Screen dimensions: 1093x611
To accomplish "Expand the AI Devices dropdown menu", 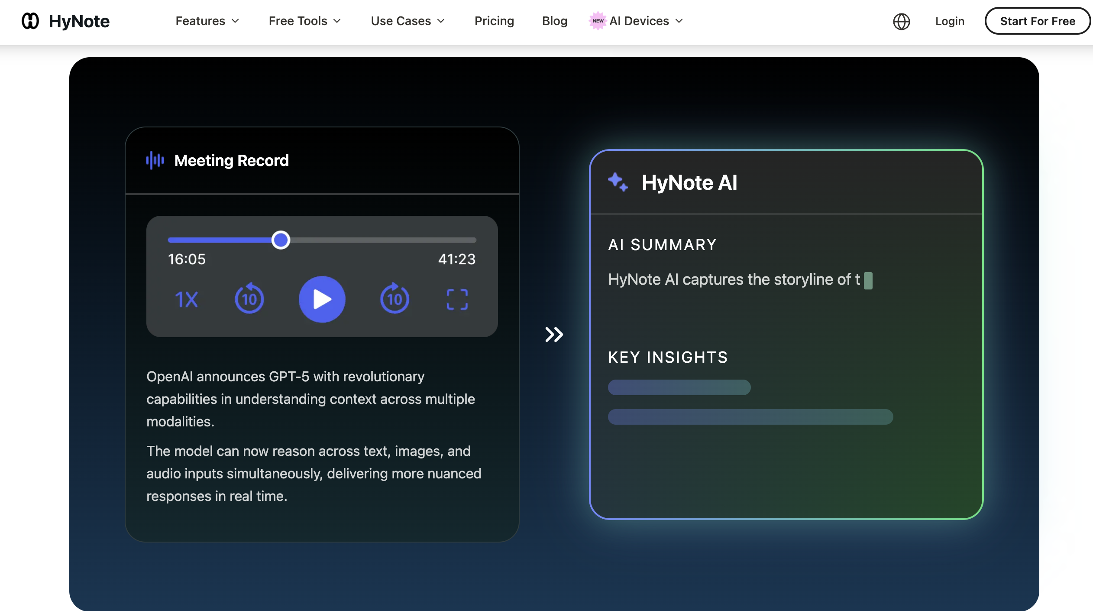I will 646,21.
